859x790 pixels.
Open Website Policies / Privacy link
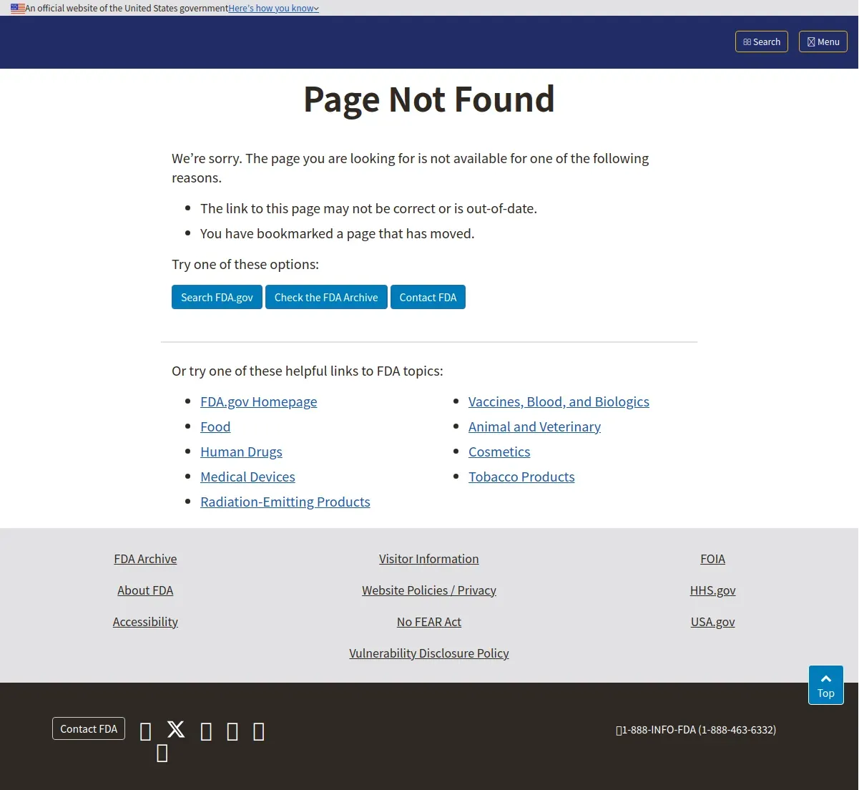pyautogui.click(x=429, y=590)
